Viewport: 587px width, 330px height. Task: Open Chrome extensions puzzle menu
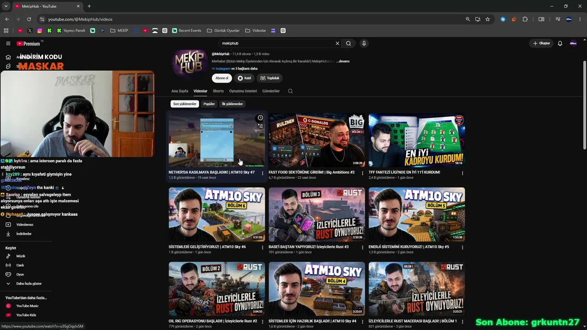[525, 19]
